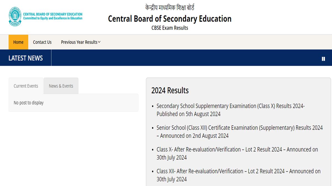Click the CBSE Exam Results subtitle
This screenshot has width=332, height=186.
[x=170, y=28]
